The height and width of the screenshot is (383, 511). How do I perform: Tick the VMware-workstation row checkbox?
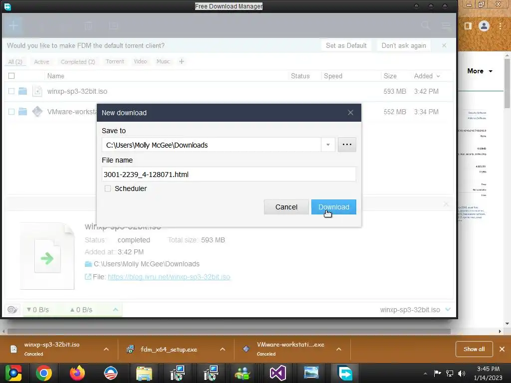pos(11,112)
